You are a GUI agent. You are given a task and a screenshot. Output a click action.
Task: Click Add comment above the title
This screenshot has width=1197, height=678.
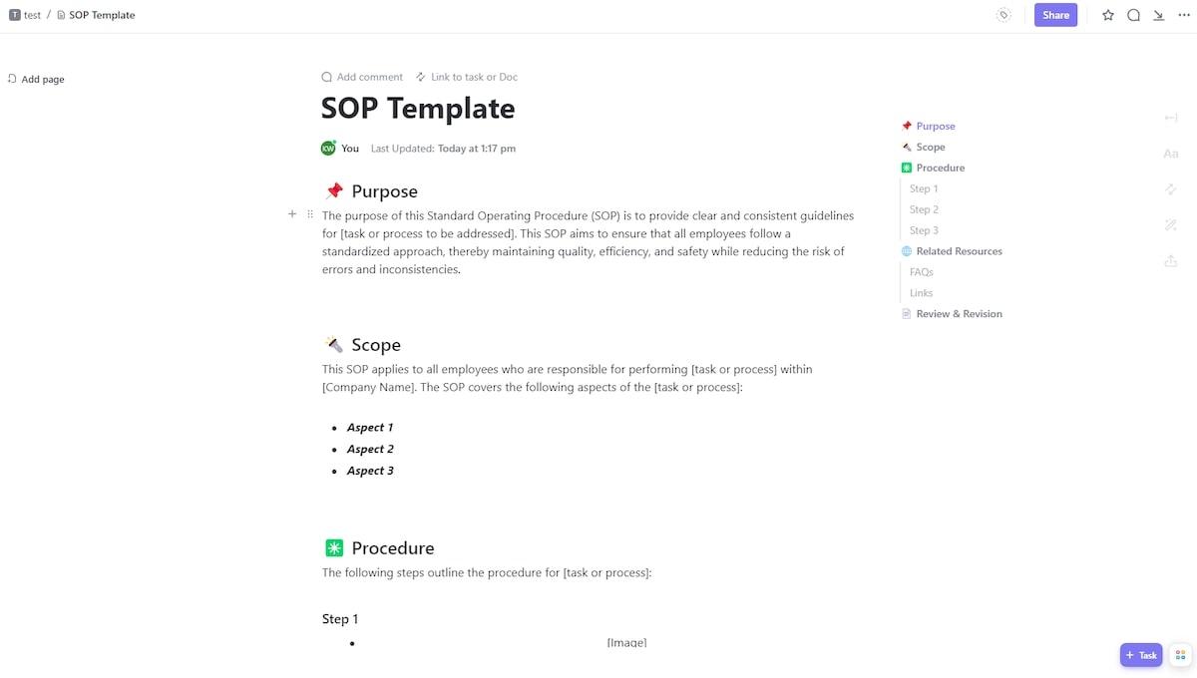click(362, 77)
